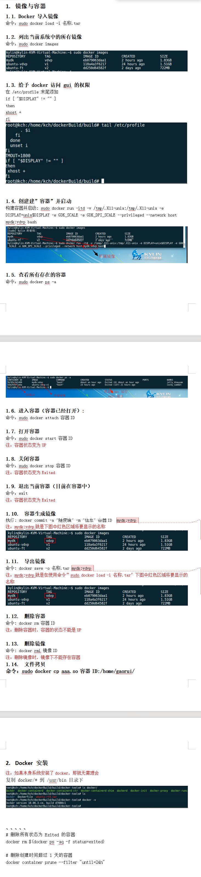Screen dimensions: 201x877
Task: Click the line starting '构建容器并启动: sudo docker run'
Action: 85,208
